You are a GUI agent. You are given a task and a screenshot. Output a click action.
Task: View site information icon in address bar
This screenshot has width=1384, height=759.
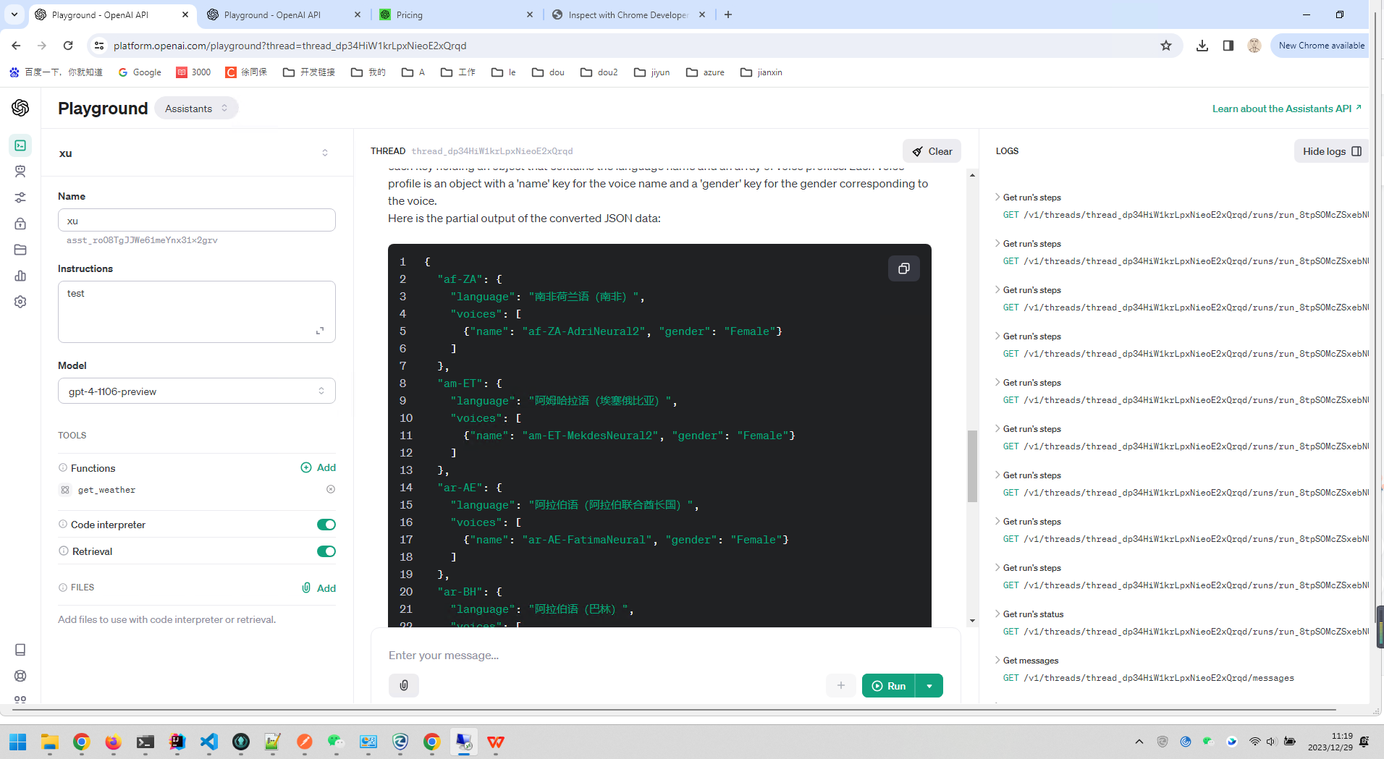coord(99,46)
